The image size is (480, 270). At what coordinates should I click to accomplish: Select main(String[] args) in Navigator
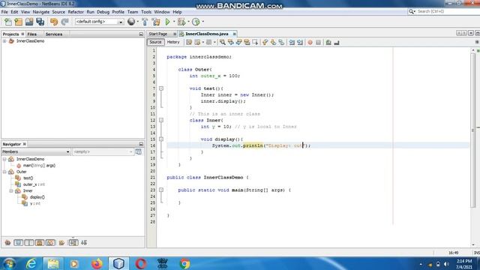point(39,166)
